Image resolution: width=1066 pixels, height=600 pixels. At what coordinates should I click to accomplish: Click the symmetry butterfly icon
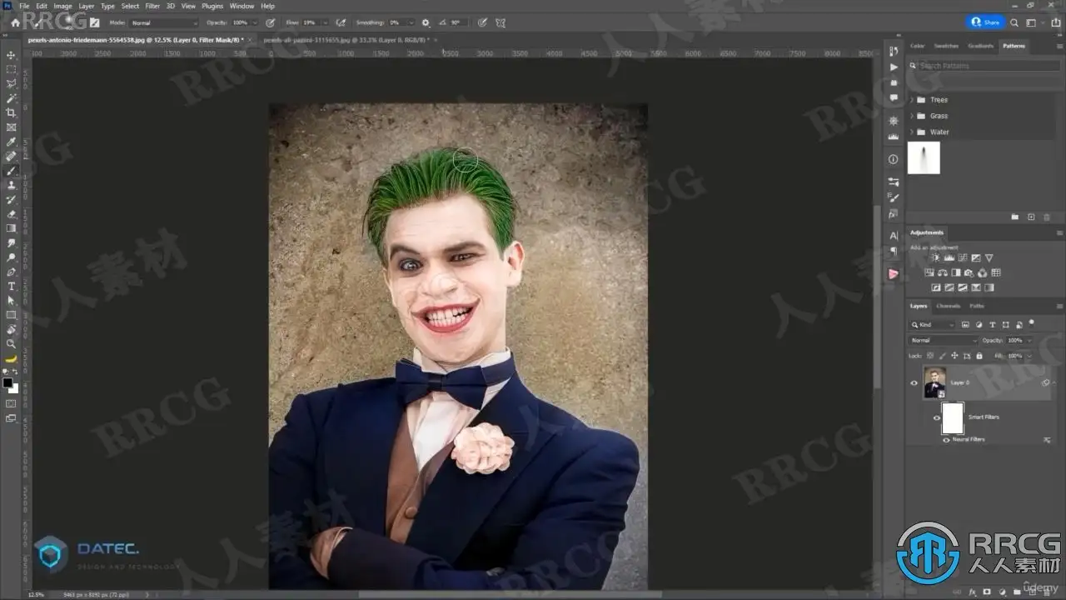(501, 22)
